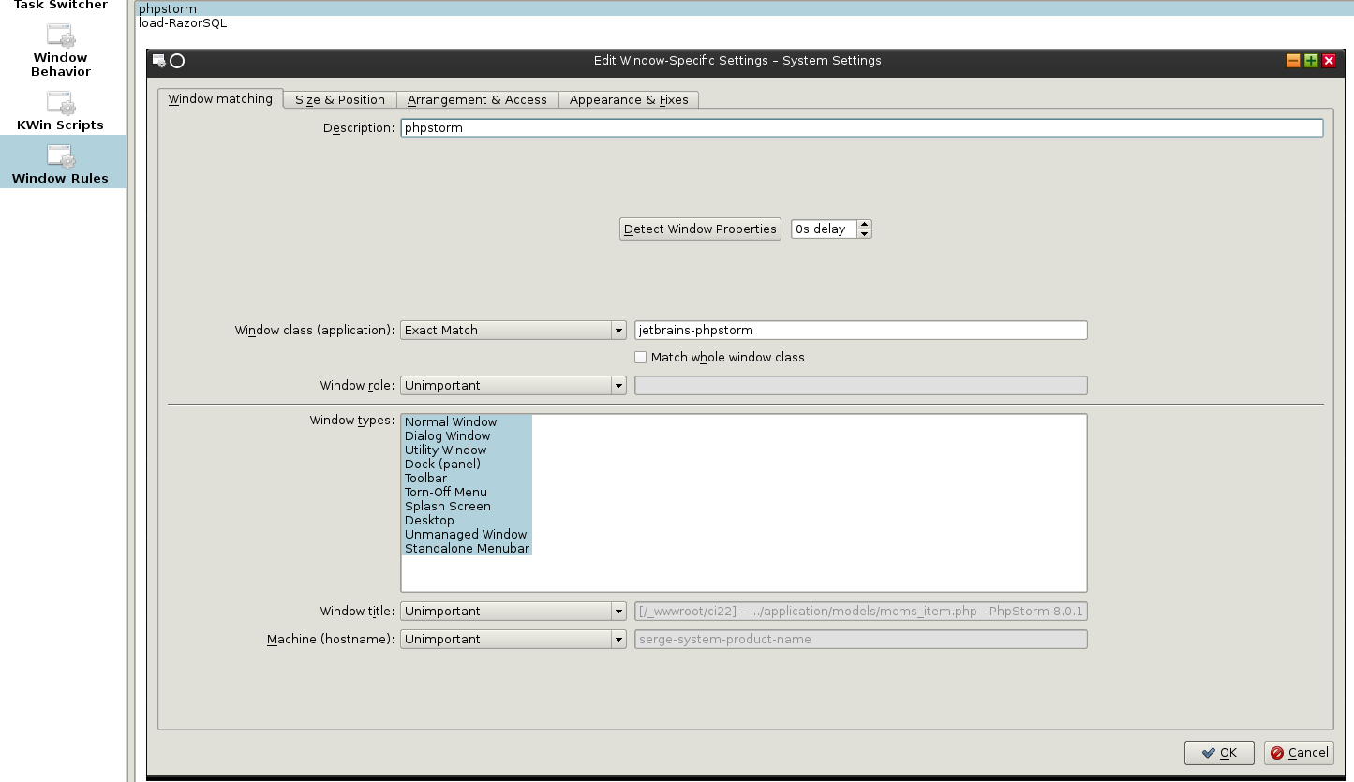Click the Cancel button
1354x782 pixels.
[x=1299, y=752]
